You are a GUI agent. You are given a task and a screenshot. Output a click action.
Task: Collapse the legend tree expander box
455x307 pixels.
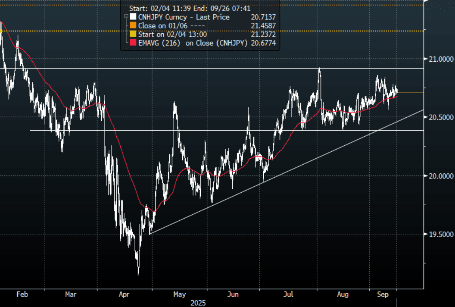tap(126, 16)
